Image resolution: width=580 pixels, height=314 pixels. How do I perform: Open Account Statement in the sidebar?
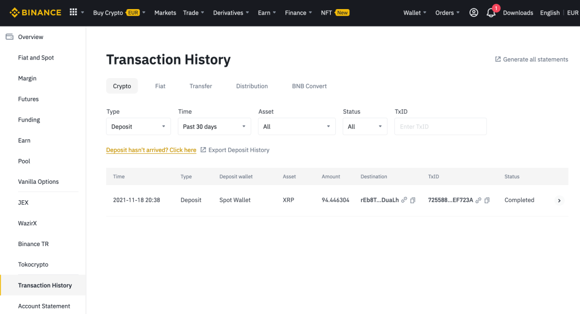tap(44, 306)
